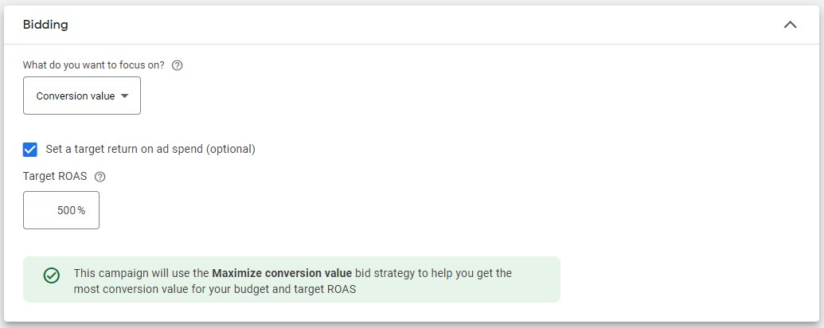Click the '(optional)' text beside the checkbox
The image size is (824, 328).
coord(230,150)
